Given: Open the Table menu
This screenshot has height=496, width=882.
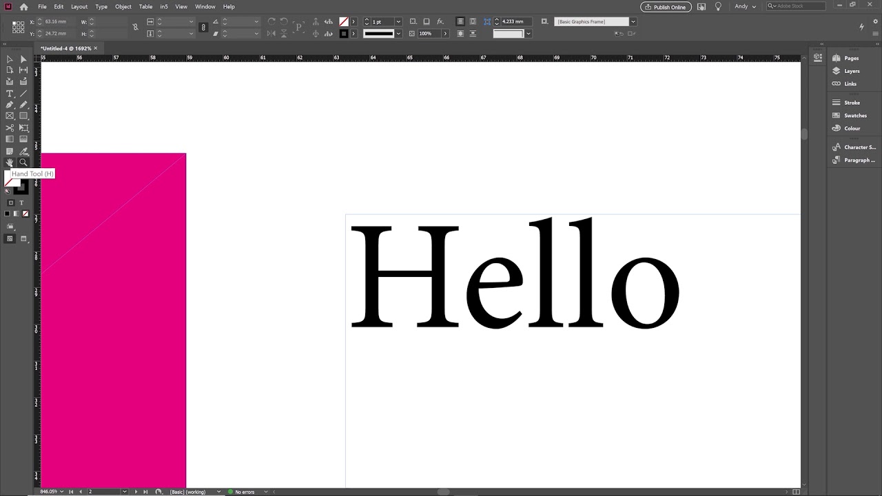Looking at the screenshot, I should (146, 7).
